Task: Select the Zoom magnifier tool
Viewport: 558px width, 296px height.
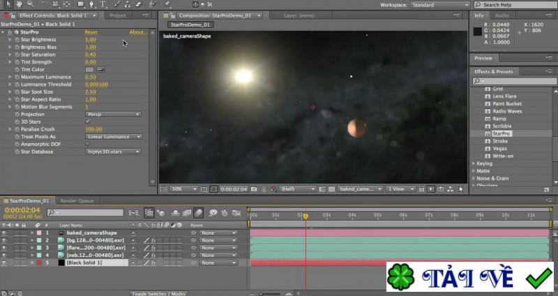Action: pyautogui.click(x=30, y=4)
